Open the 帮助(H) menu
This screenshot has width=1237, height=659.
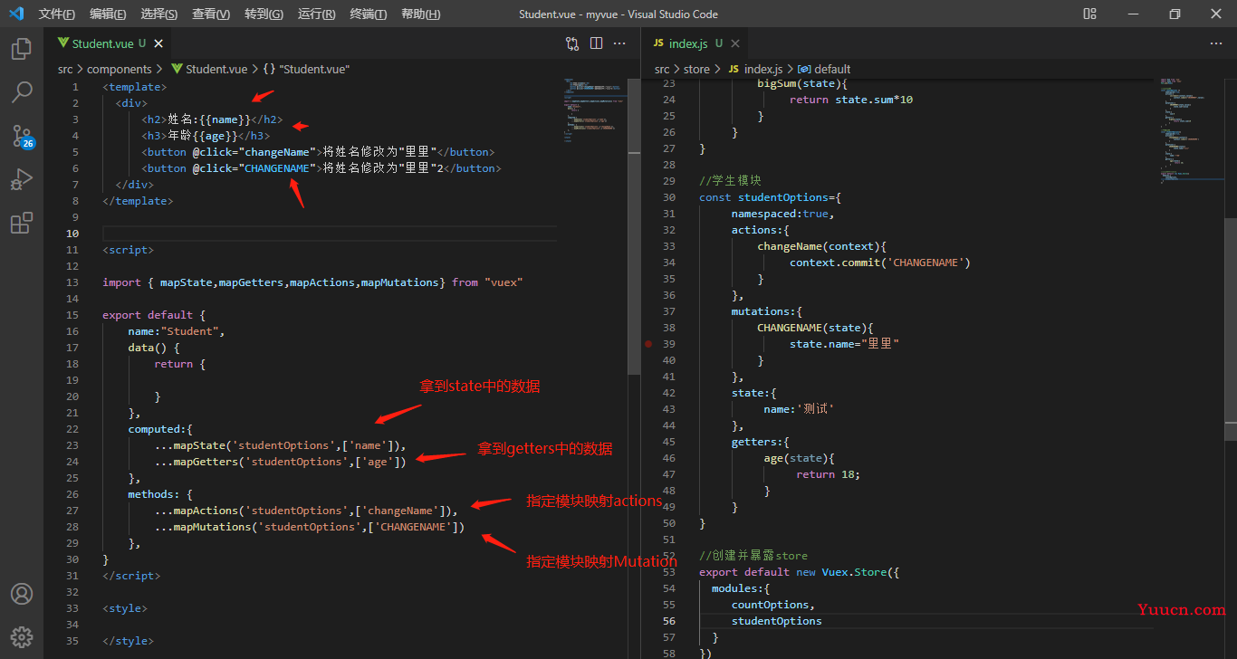pyautogui.click(x=420, y=14)
